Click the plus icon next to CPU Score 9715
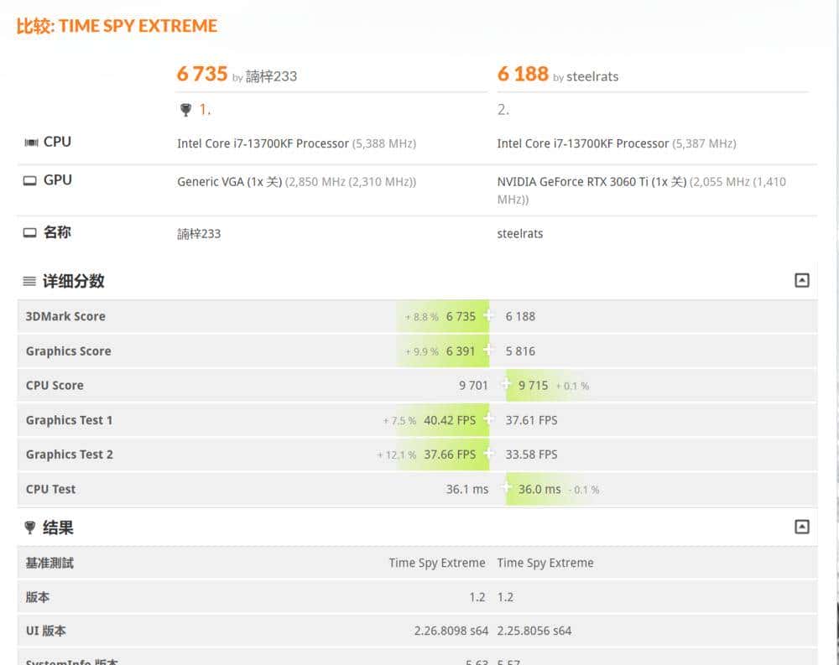 point(507,385)
